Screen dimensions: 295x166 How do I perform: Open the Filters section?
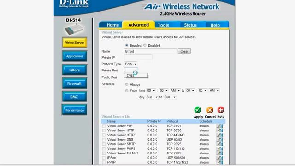[x=75, y=70]
